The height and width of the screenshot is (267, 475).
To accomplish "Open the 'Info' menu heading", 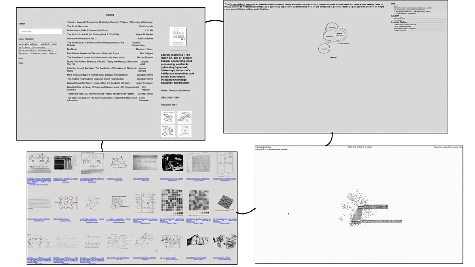I will pyautogui.click(x=393, y=4).
